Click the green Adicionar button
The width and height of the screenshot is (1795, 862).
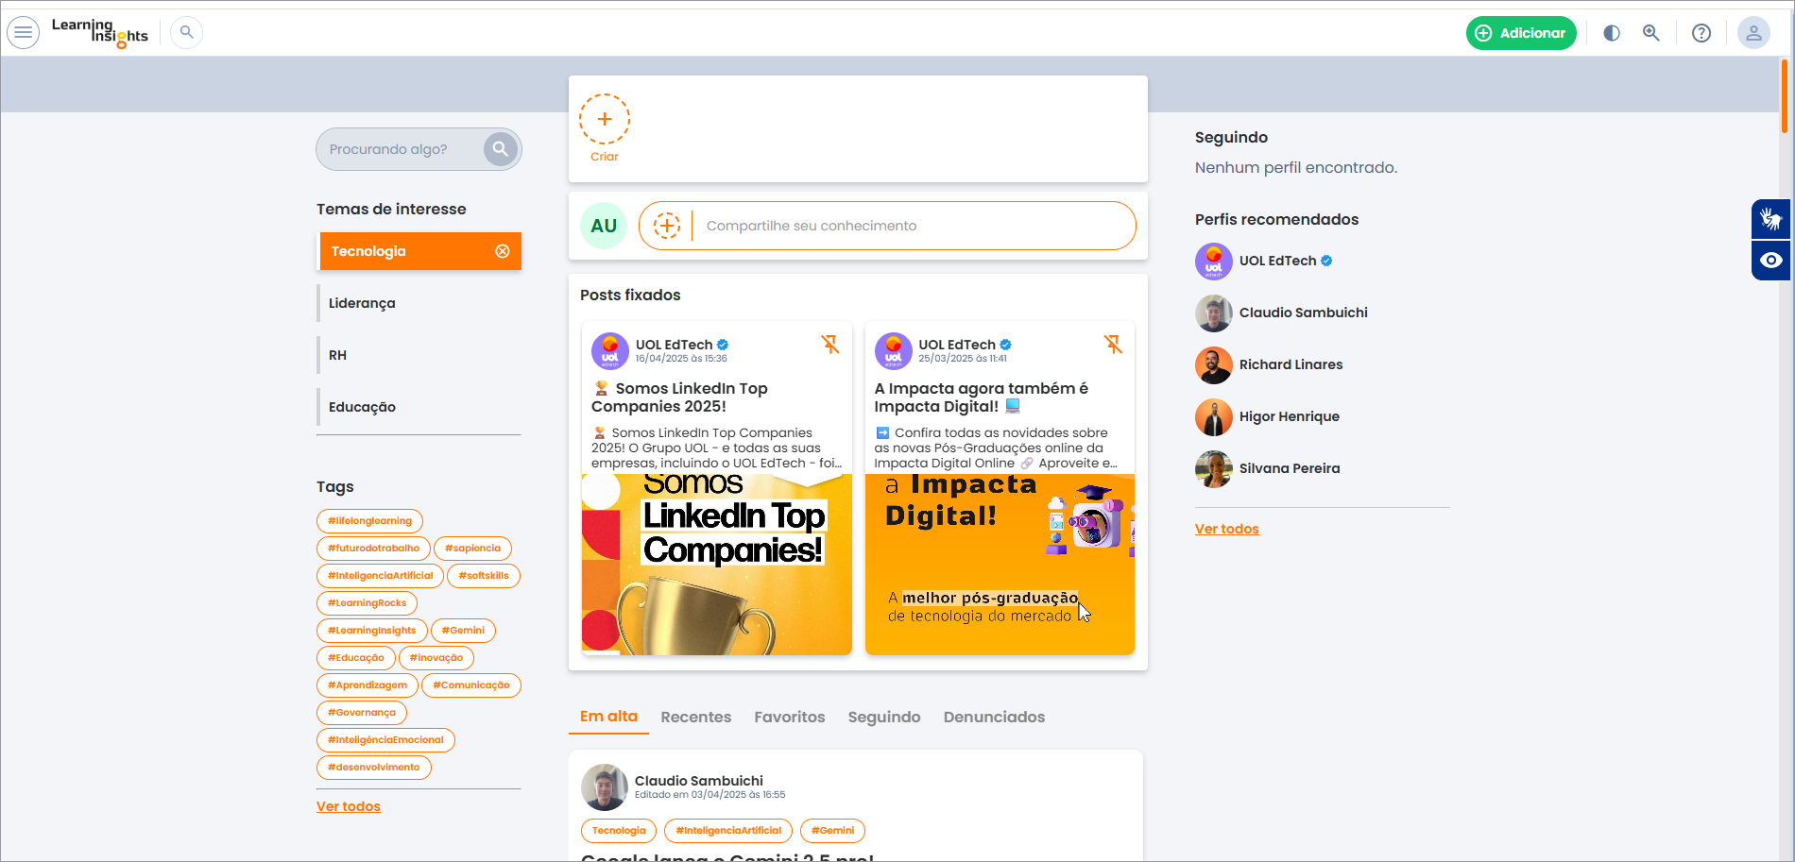tap(1521, 33)
